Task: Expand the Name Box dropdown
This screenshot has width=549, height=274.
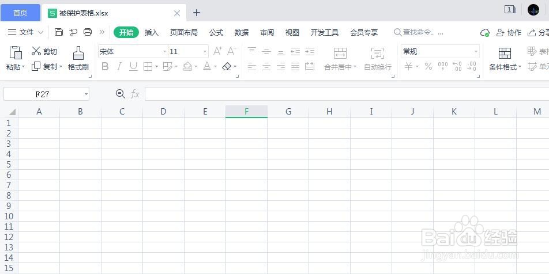Action: coord(86,94)
